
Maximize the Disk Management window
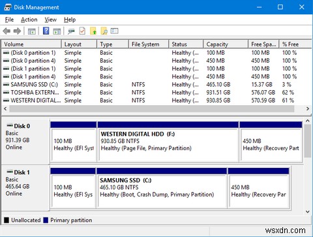[280, 7]
